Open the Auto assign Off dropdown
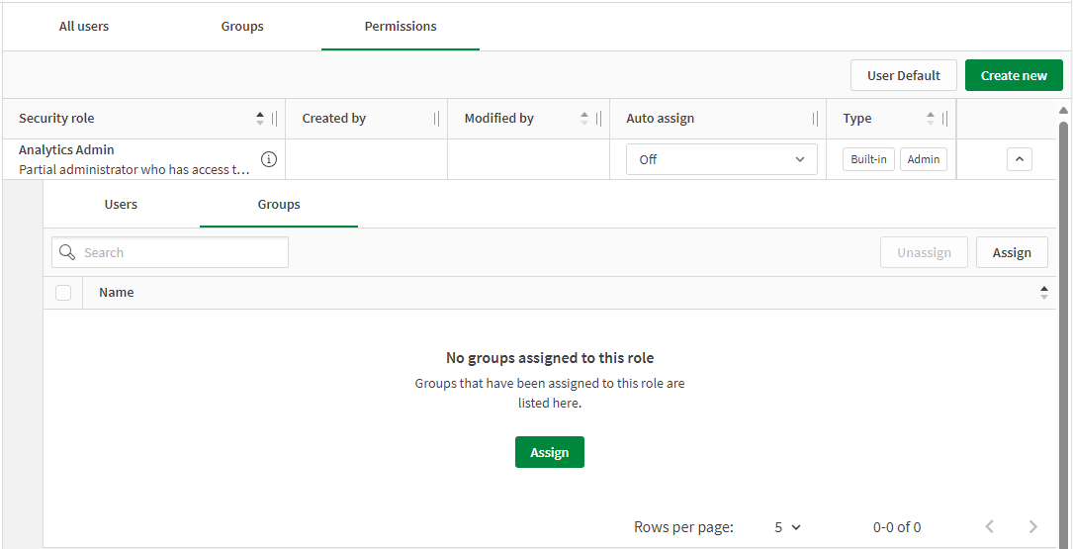This screenshot has height=549, width=1073. pyautogui.click(x=721, y=159)
